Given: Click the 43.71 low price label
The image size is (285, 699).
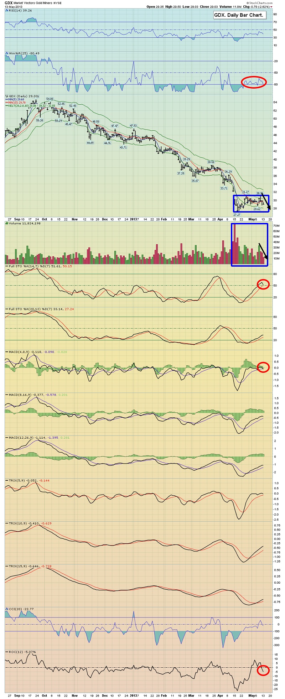Looking at the screenshot, I should [123, 147].
